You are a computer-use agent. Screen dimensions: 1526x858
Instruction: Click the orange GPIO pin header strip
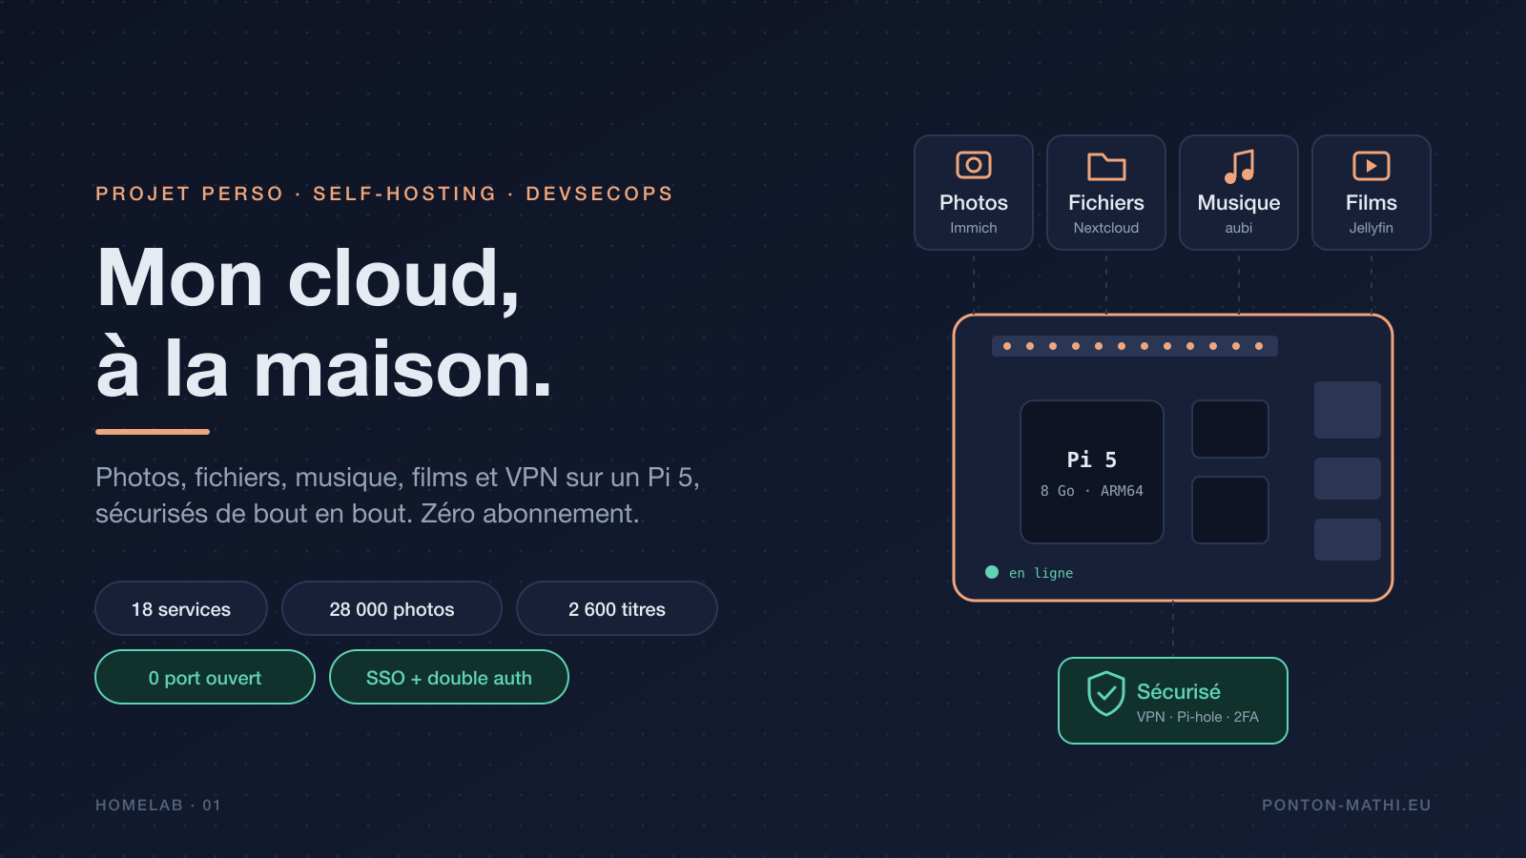click(1135, 346)
